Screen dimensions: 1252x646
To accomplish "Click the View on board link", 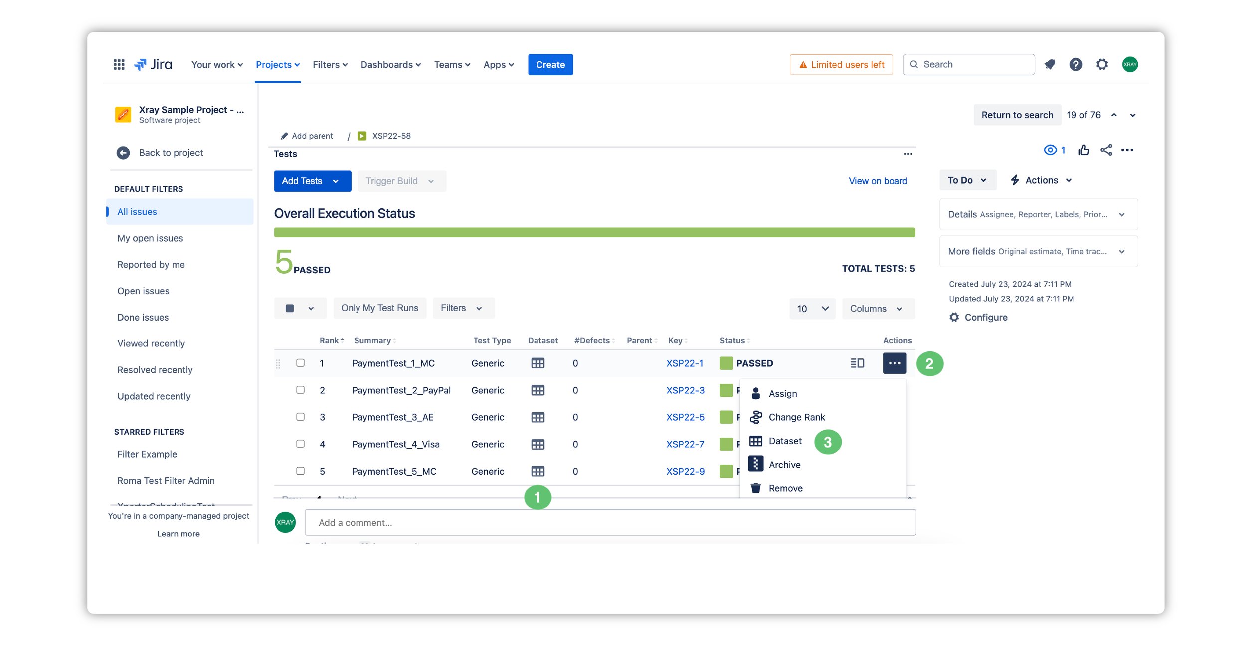I will (x=878, y=181).
